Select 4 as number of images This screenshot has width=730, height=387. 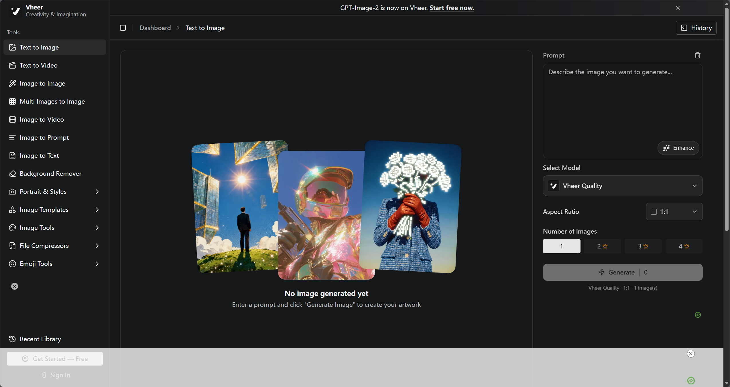(684, 246)
